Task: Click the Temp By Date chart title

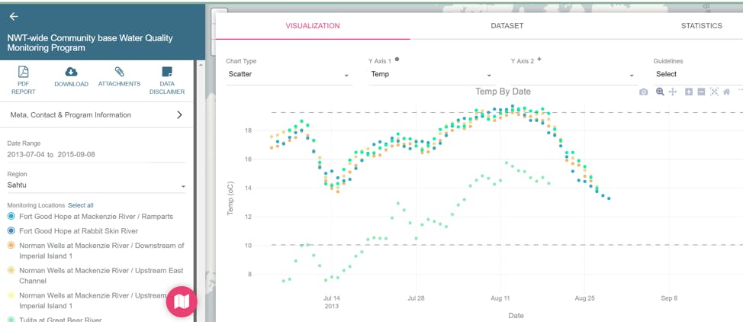Action: tap(503, 92)
